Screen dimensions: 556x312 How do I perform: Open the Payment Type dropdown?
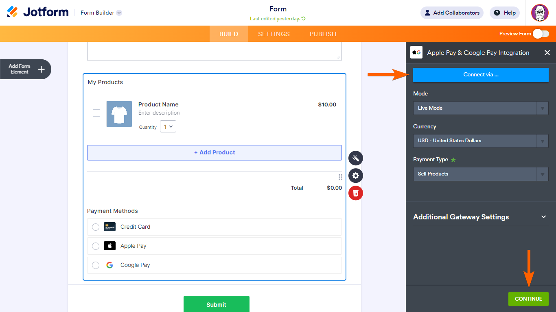click(x=481, y=174)
